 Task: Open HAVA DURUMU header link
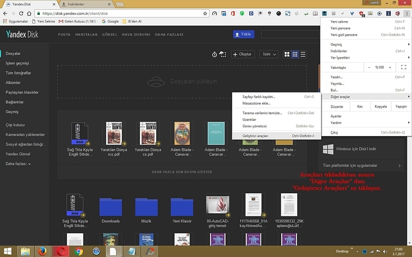(136, 34)
